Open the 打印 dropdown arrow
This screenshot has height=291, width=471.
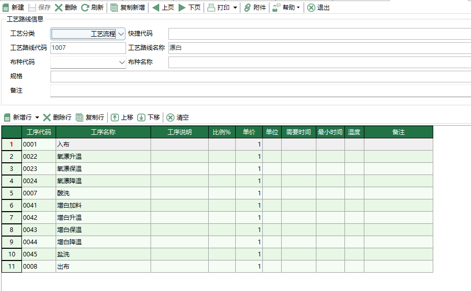pyautogui.click(x=235, y=8)
